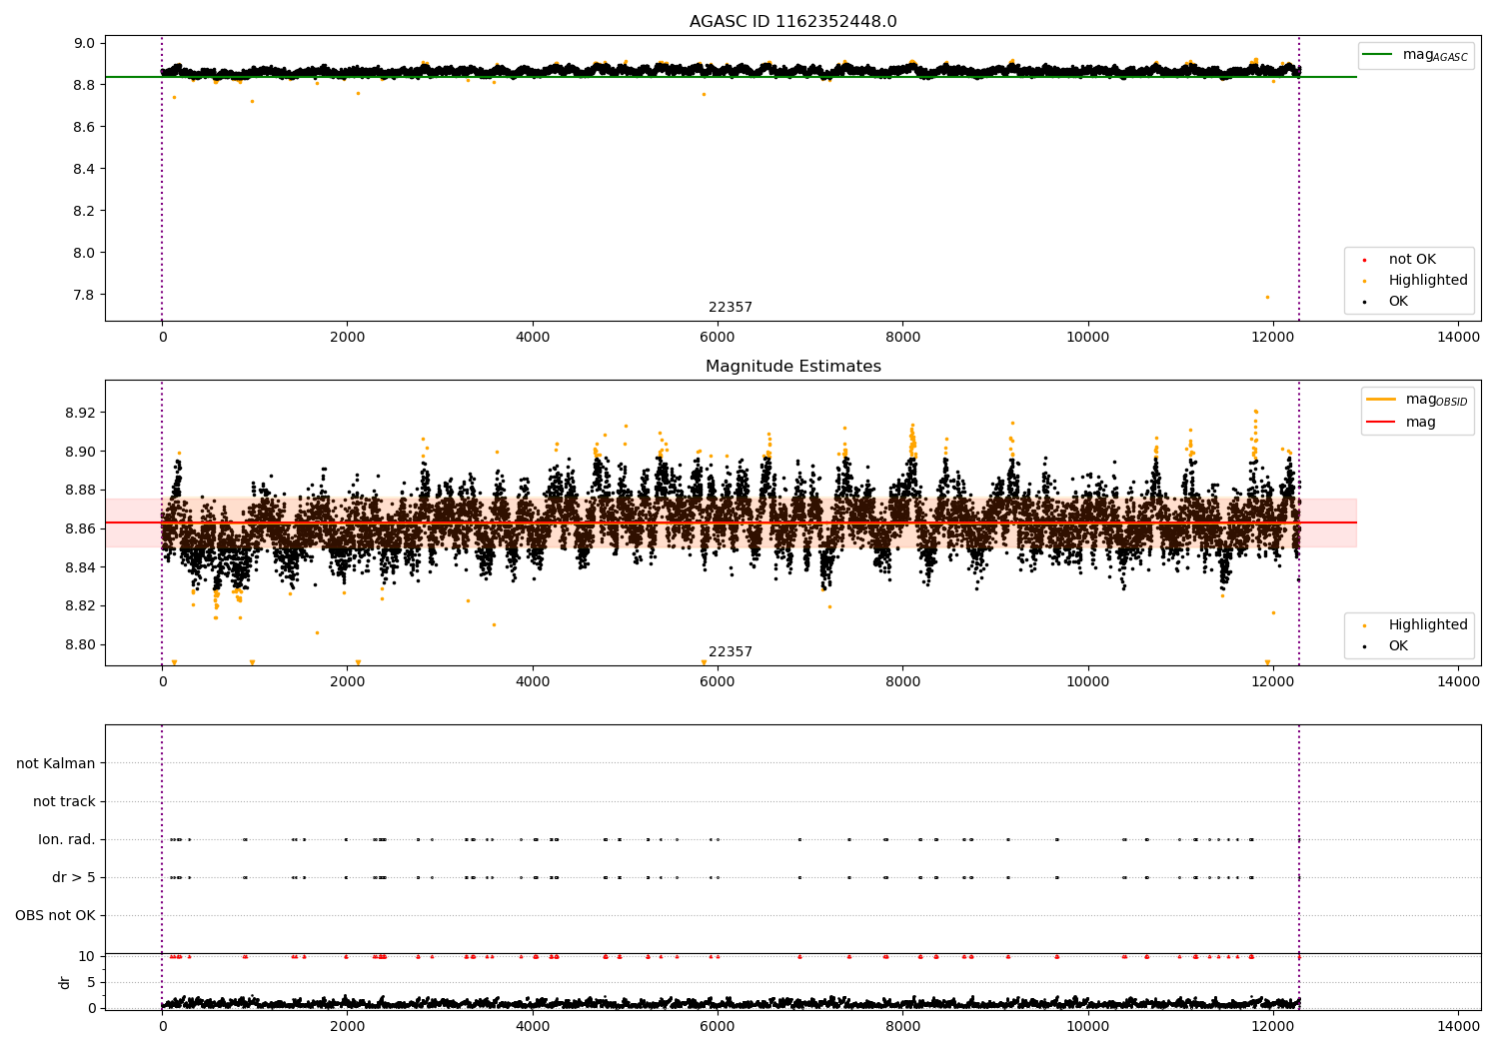
Task: Click the Highlighted legend entry in the top plot
Action: click(1428, 281)
